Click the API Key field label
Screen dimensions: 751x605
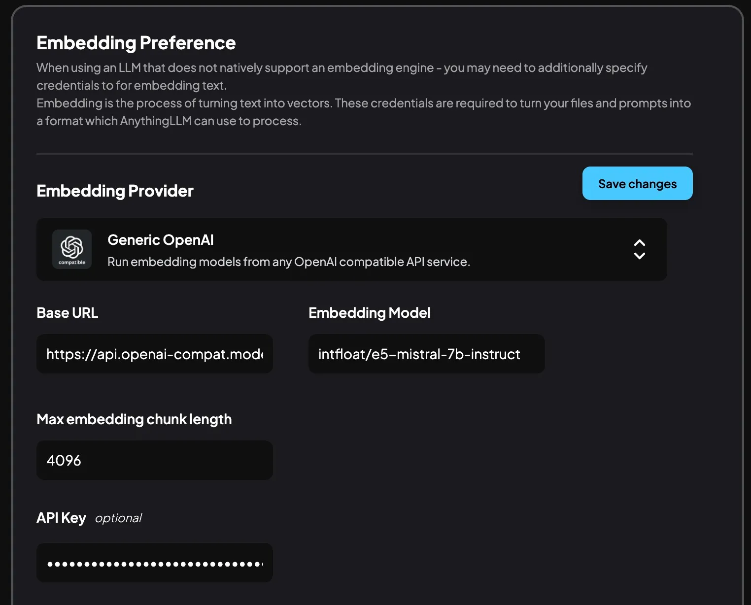(x=61, y=518)
